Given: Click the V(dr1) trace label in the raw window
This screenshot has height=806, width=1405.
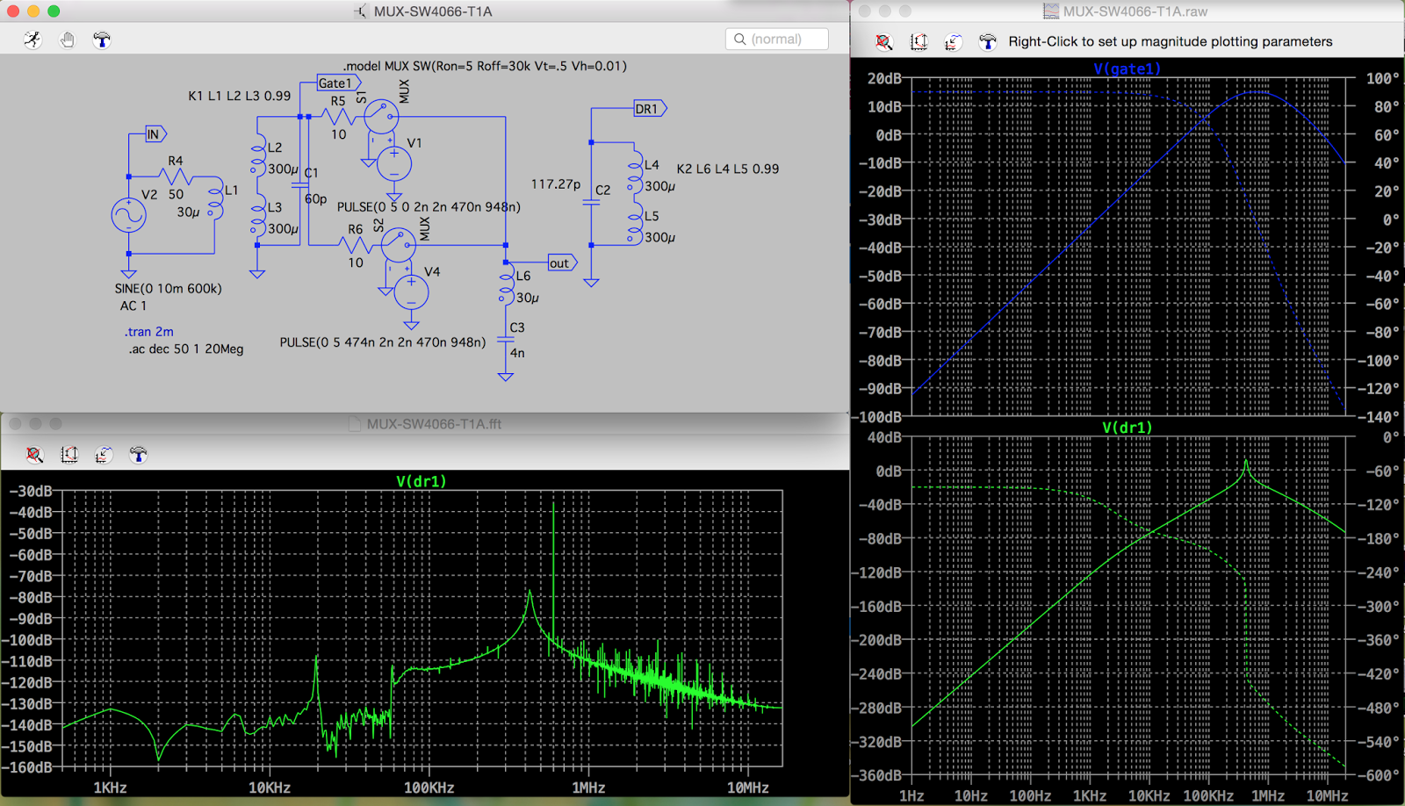Looking at the screenshot, I should [1127, 428].
